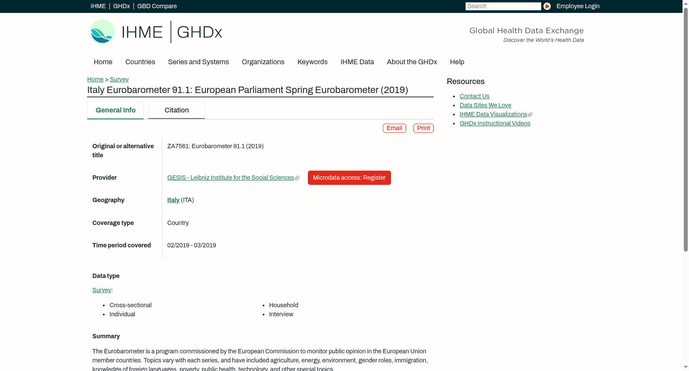Click the Print button
Image resolution: width=689 pixels, height=371 pixels.
pyautogui.click(x=423, y=128)
